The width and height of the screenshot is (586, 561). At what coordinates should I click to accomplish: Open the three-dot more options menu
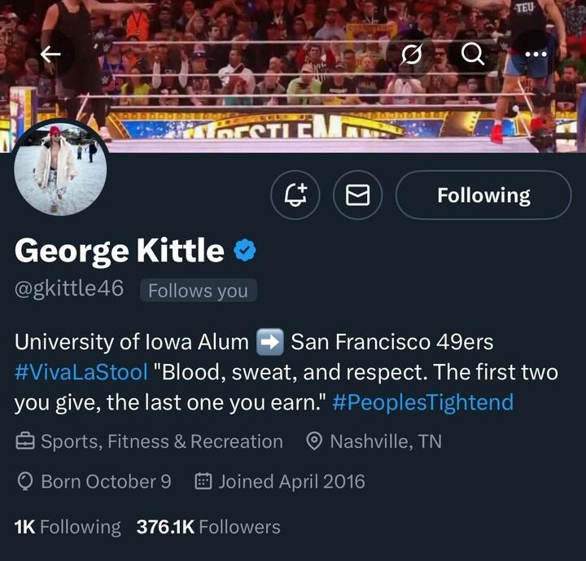click(x=535, y=54)
